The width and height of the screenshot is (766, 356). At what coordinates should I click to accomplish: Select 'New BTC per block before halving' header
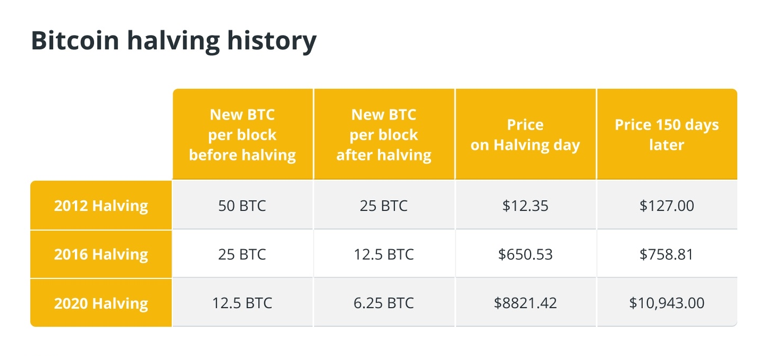coord(242,135)
